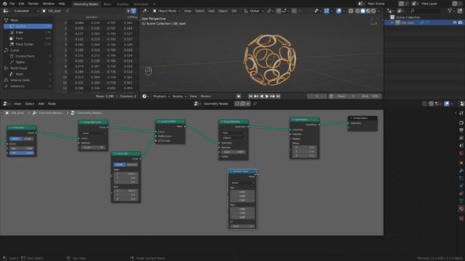Switch to the Shading workspace tab
Screen dimensions: 465x261
pyautogui.click(x=123, y=4)
